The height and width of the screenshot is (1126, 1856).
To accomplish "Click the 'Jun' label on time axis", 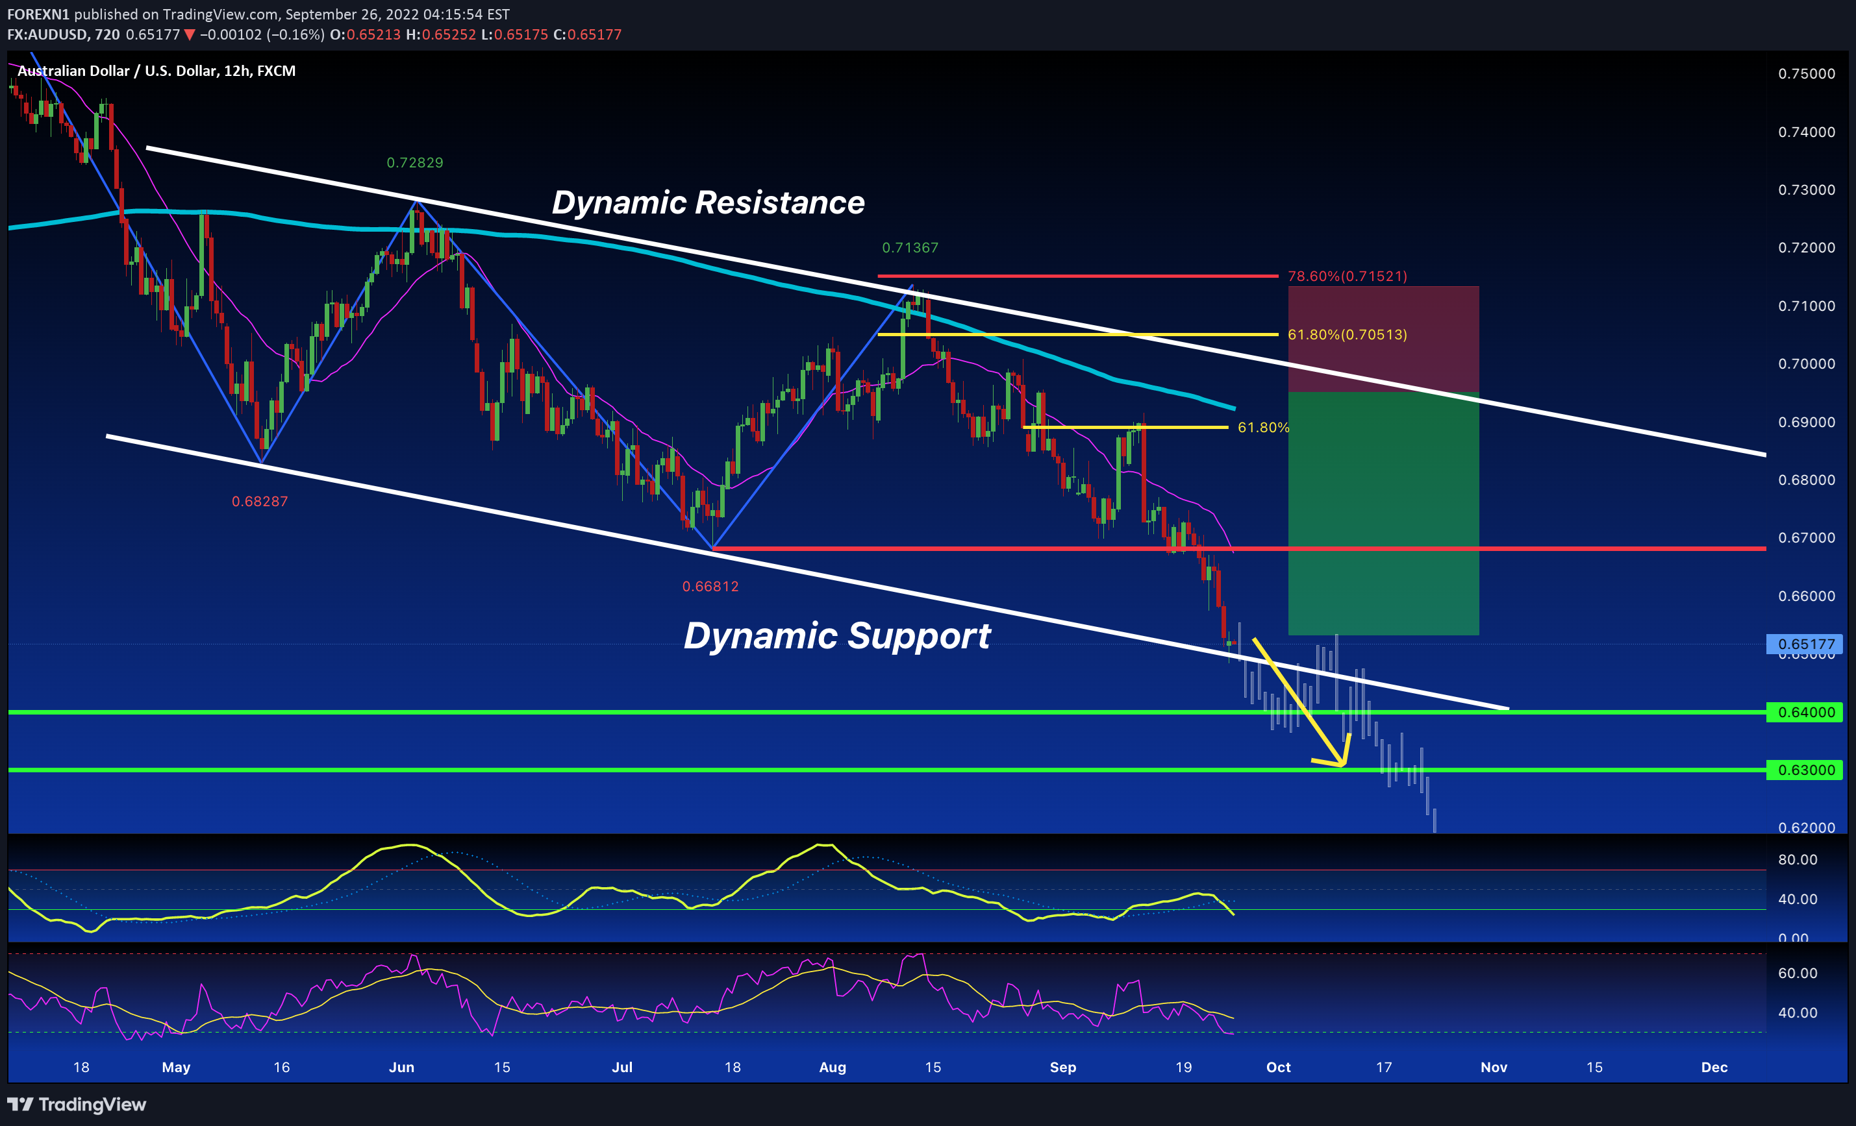I will pyautogui.click(x=401, y=1068).
